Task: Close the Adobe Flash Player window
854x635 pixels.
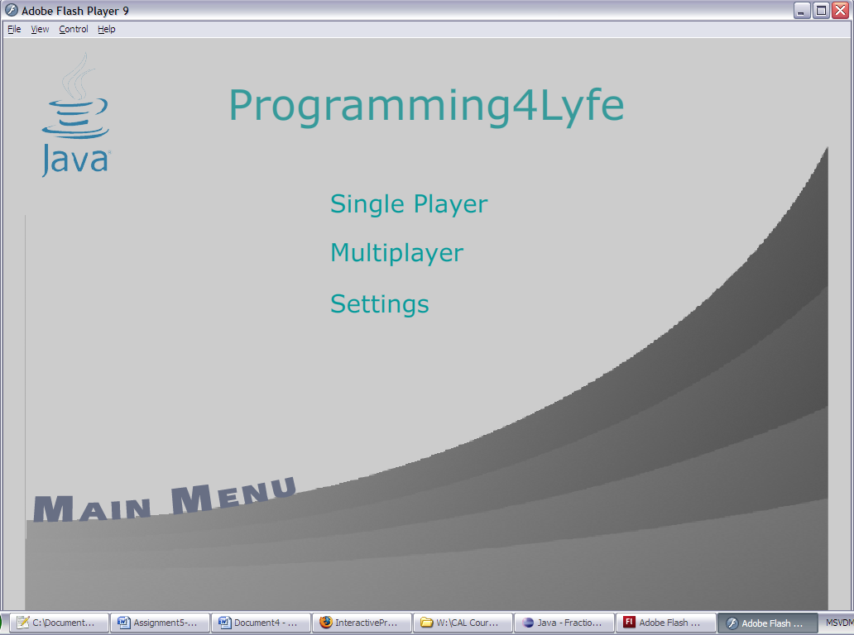Action: tap(841, 11)
